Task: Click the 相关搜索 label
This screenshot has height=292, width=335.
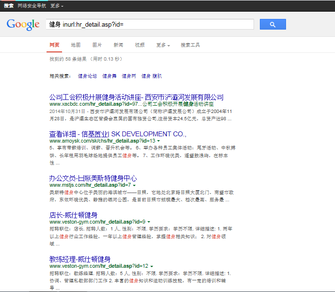Action: pos(60,76)
